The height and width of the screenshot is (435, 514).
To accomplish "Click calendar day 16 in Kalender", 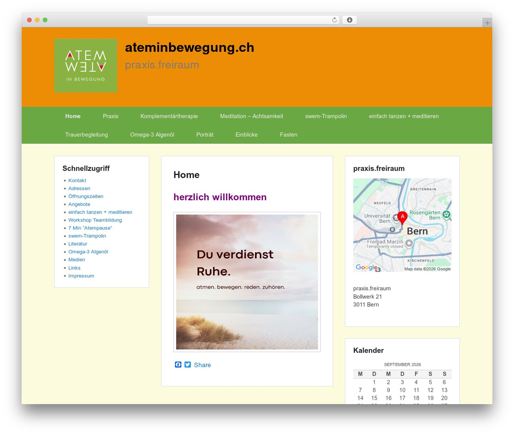I will click(x=388, y=398).
